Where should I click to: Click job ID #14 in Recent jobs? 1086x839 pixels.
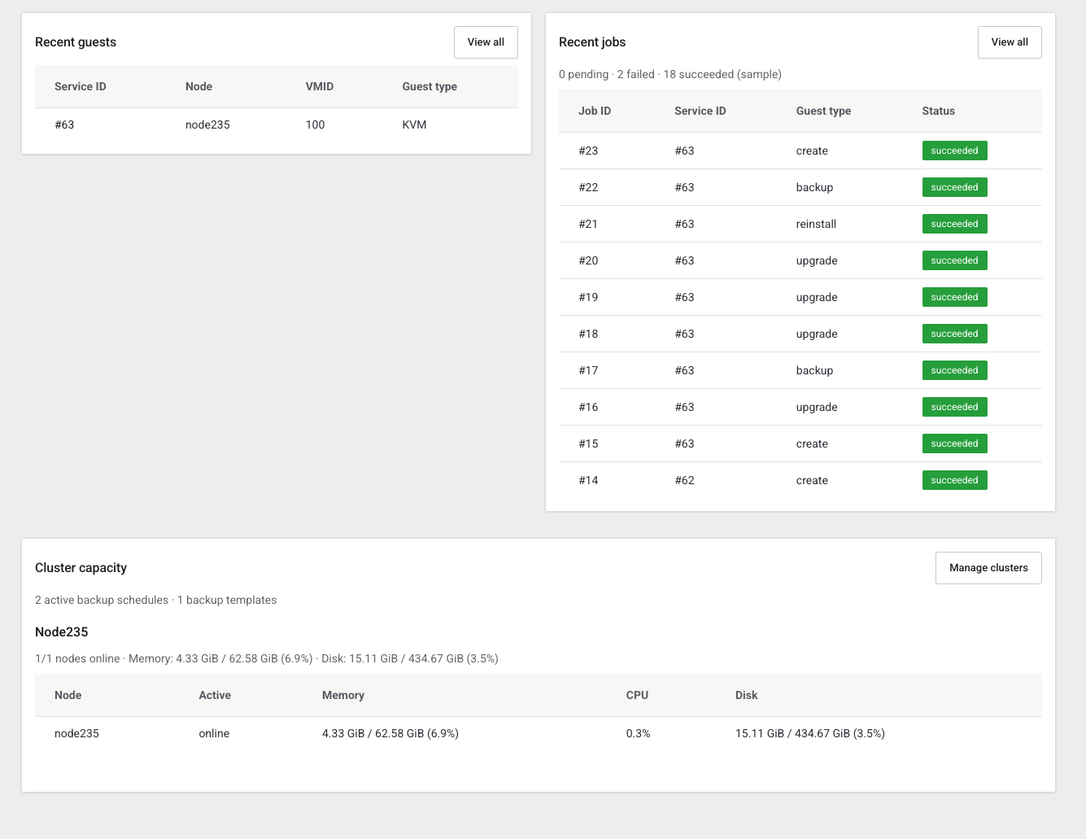(x=588, y=480)
